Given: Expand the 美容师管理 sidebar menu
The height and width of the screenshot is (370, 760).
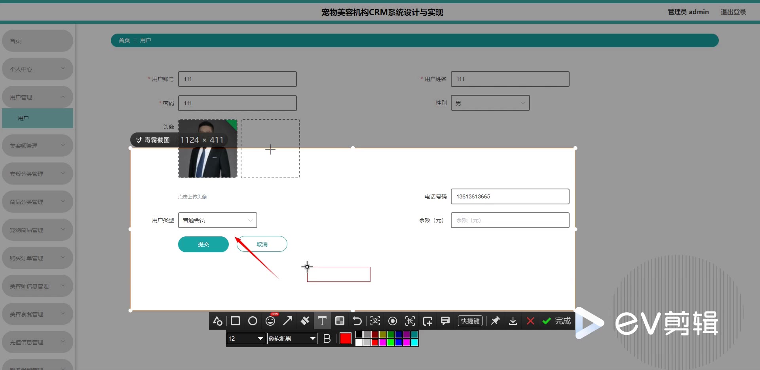Looking at the screenshot, I should [x=37, y=146].
